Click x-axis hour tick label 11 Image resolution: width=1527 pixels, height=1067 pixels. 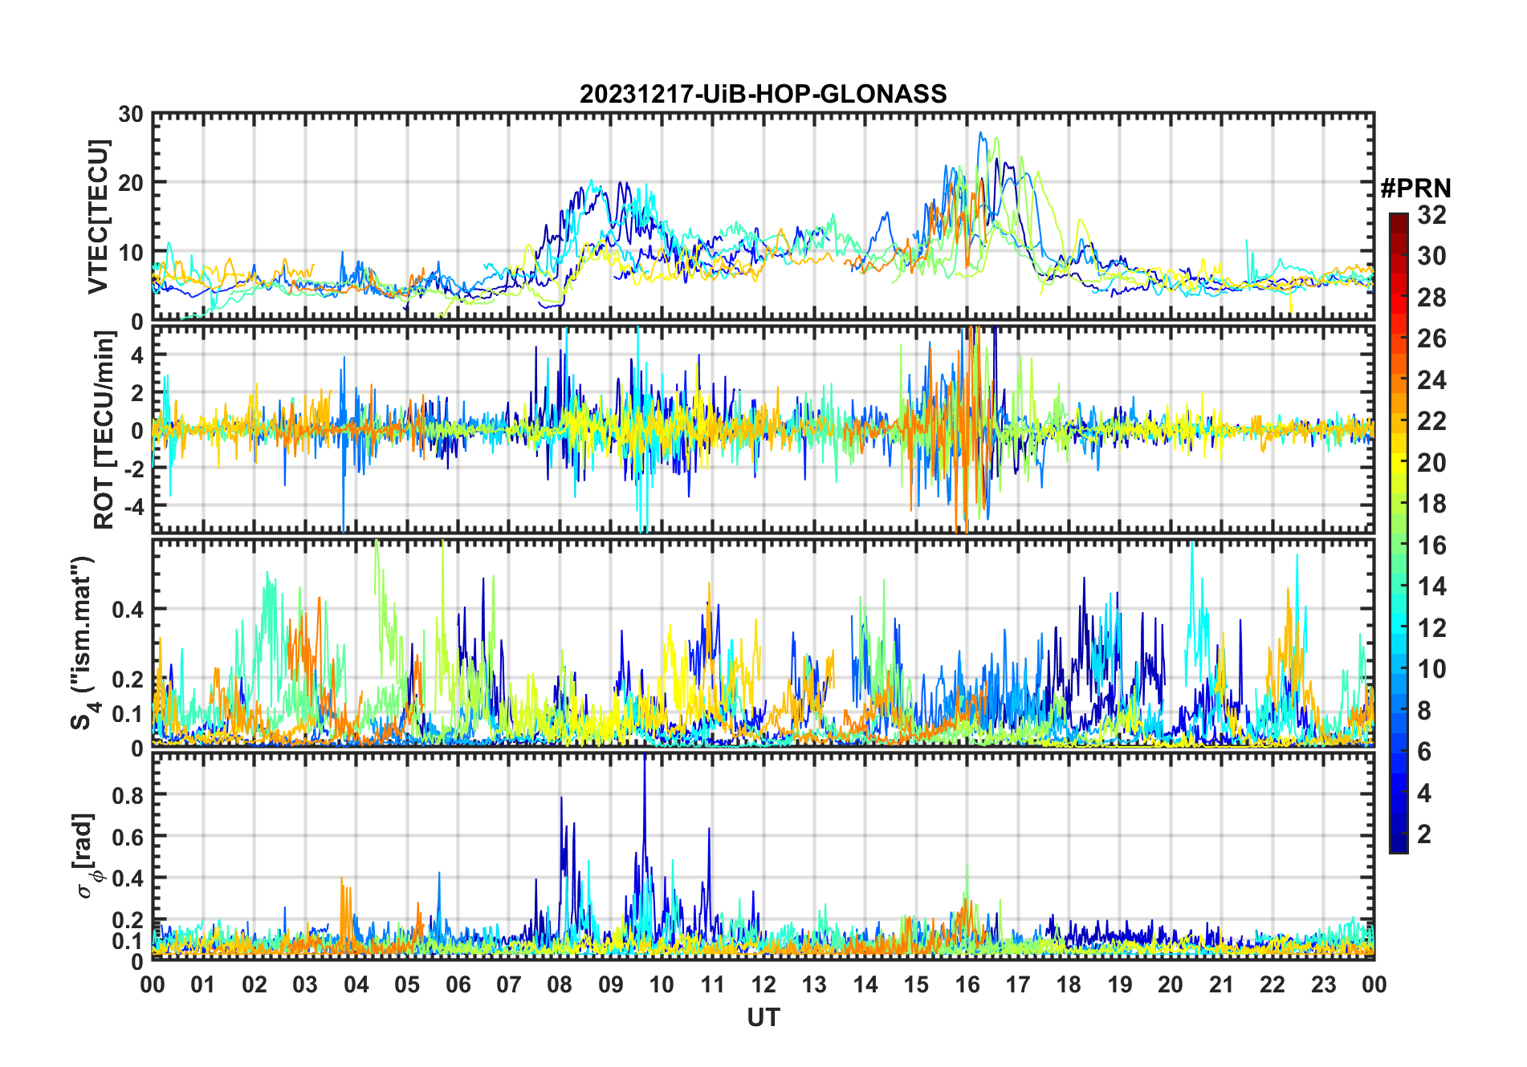point(713,984)
